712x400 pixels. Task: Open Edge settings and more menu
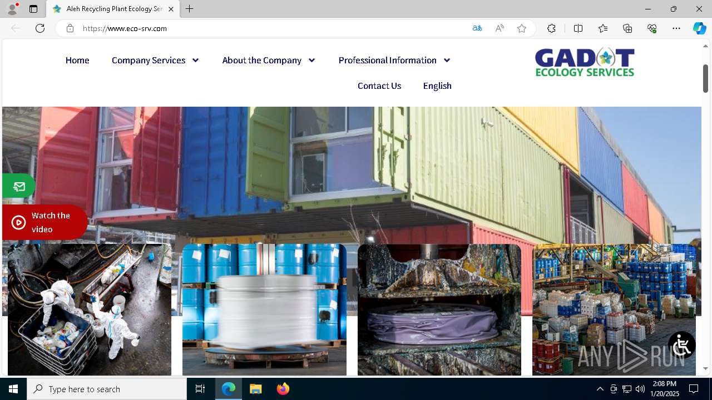click(676, 28)
